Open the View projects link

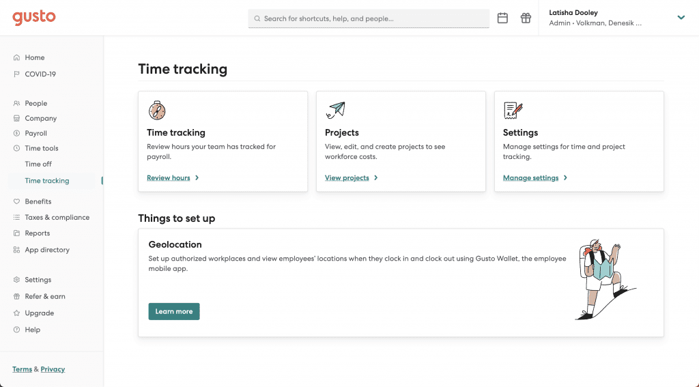pyautogui.click(x=347, y=178)
